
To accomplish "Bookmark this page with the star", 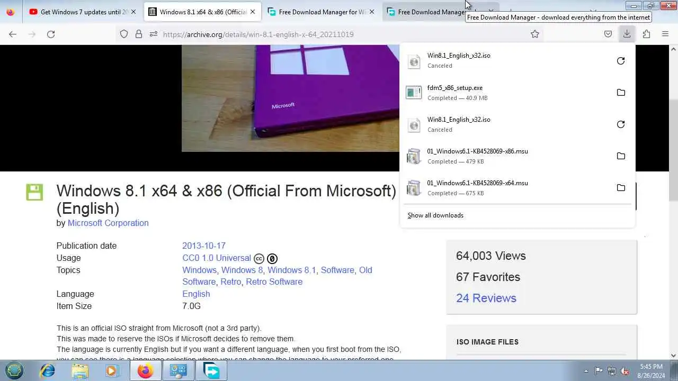I will pyautogui.click(x=535, y=34).
